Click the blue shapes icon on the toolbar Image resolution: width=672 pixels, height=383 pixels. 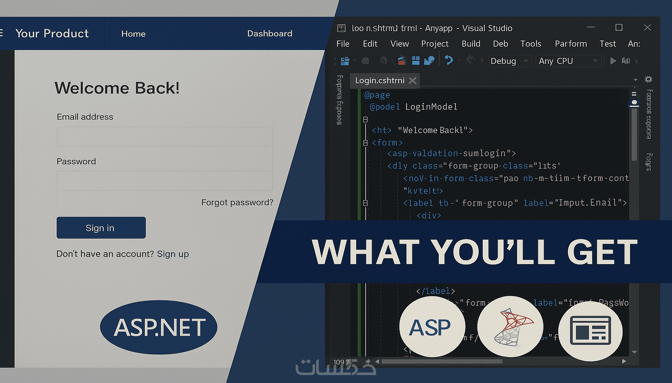(429, 60)
